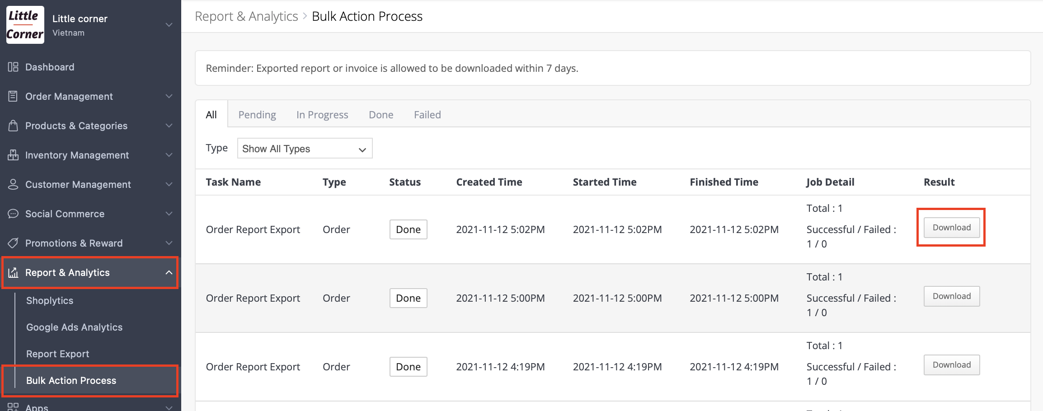Switch to the All tab
The width and height of the screenshot is (1043, 411).
point(211,115)
